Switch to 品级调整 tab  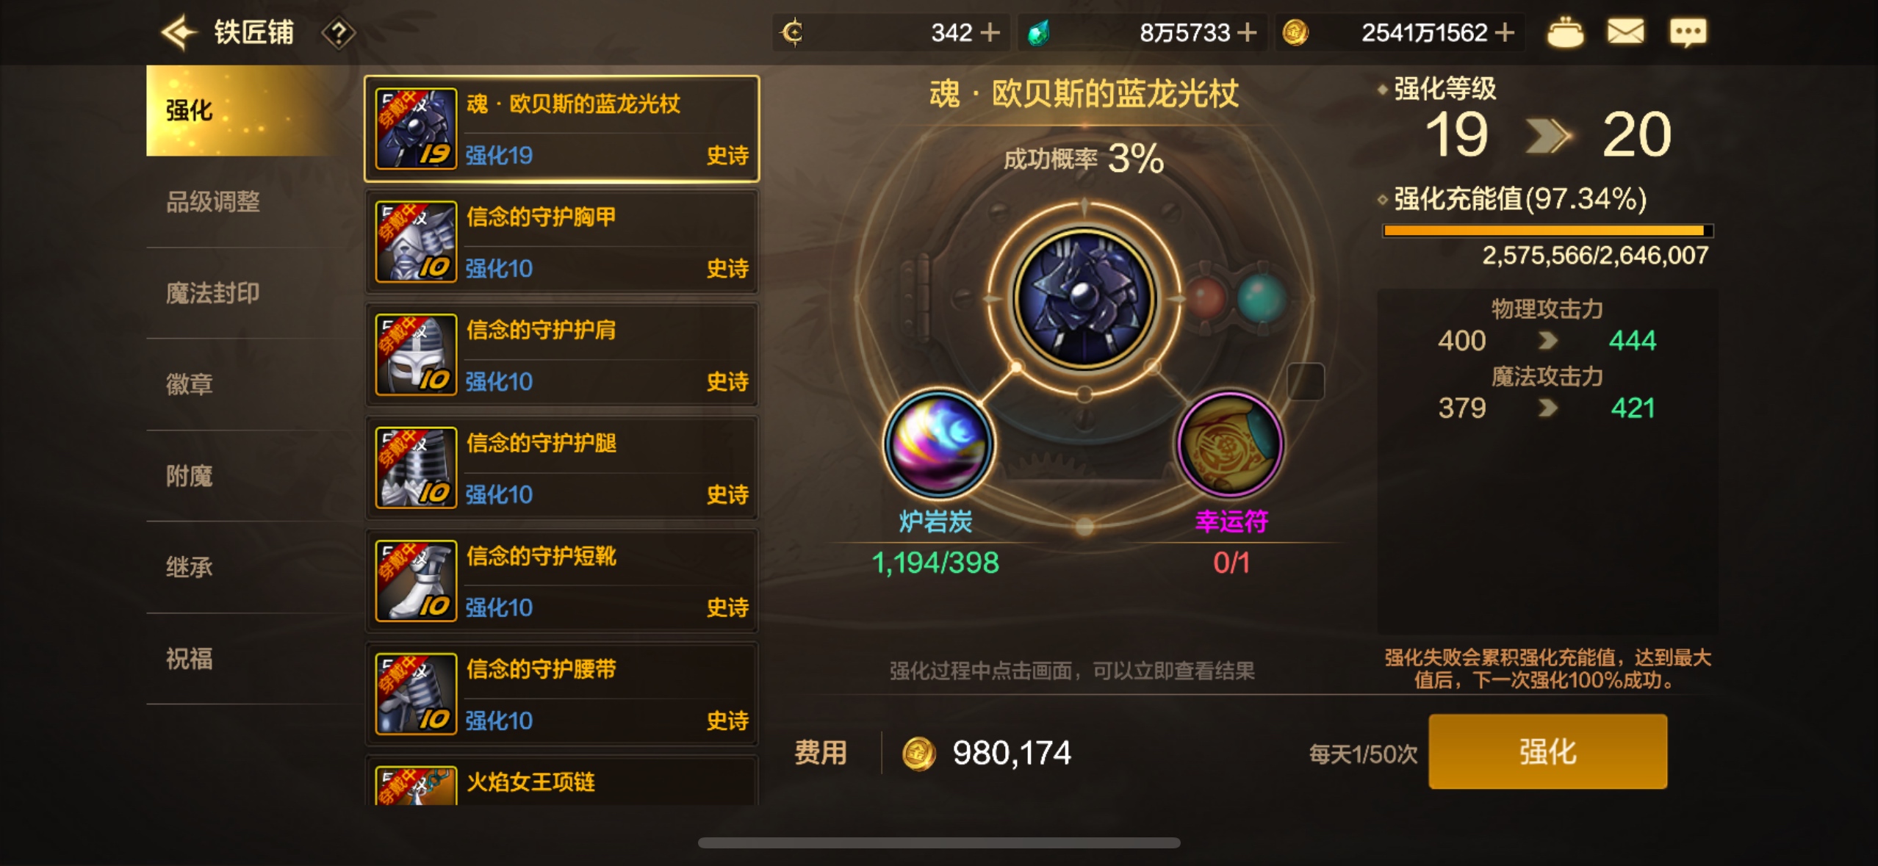(213, 202)
